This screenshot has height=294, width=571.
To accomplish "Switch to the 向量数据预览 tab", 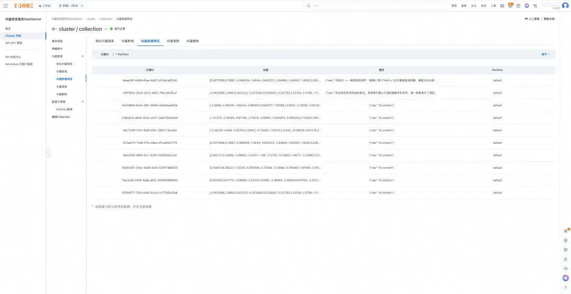I will (x=150, y=41).
